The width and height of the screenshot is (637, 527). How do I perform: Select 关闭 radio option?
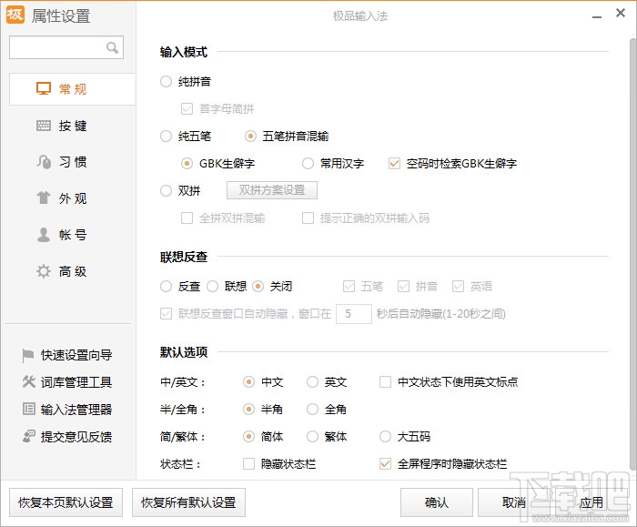coord(258,287)
